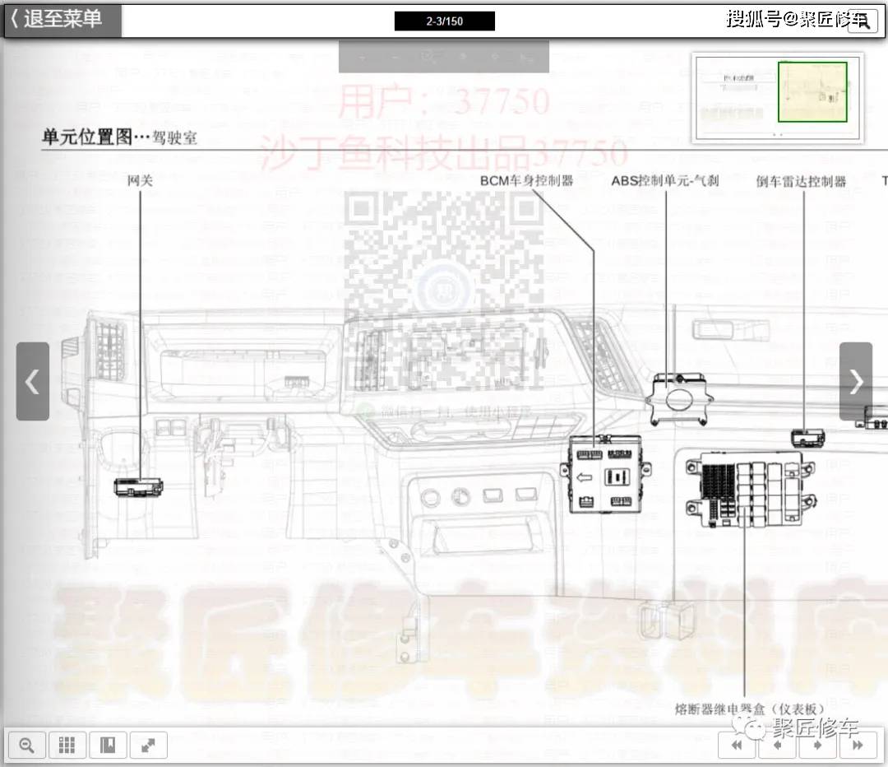Click the 2-3/150 page indicator
The width and height of the screenshot is (888, 767).
[444, 21]
